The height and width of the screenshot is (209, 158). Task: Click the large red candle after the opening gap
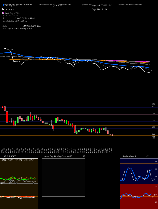pyautogui.click(x=7, y=117)
